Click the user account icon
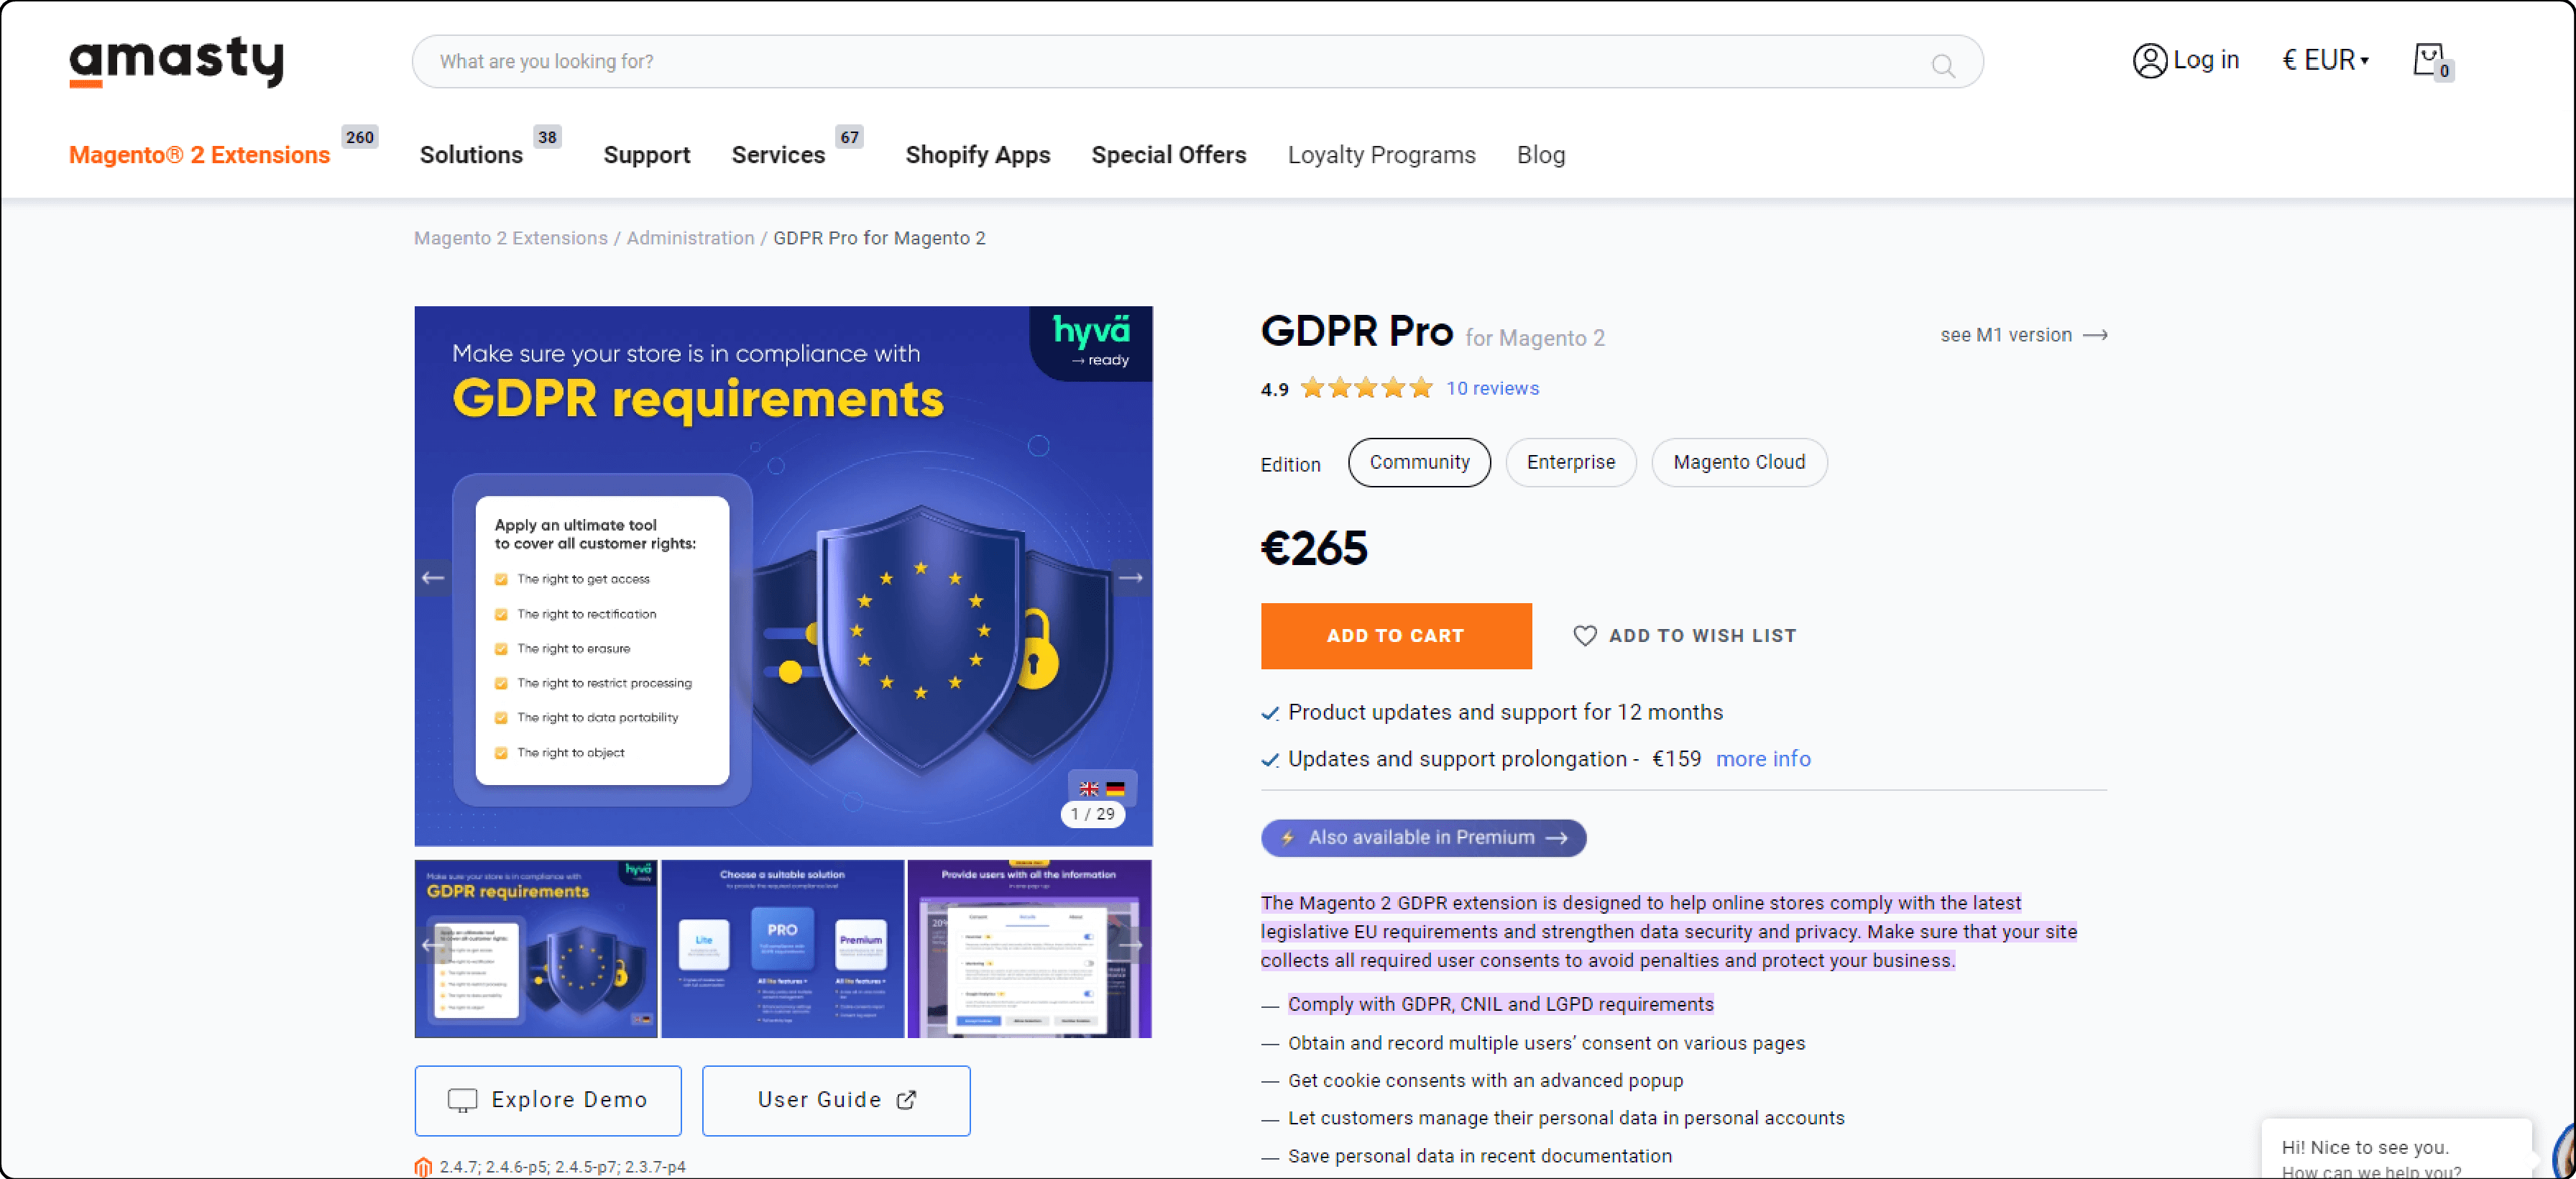This screenshot has height=1179, width=2576. (x=2147, y=61)
